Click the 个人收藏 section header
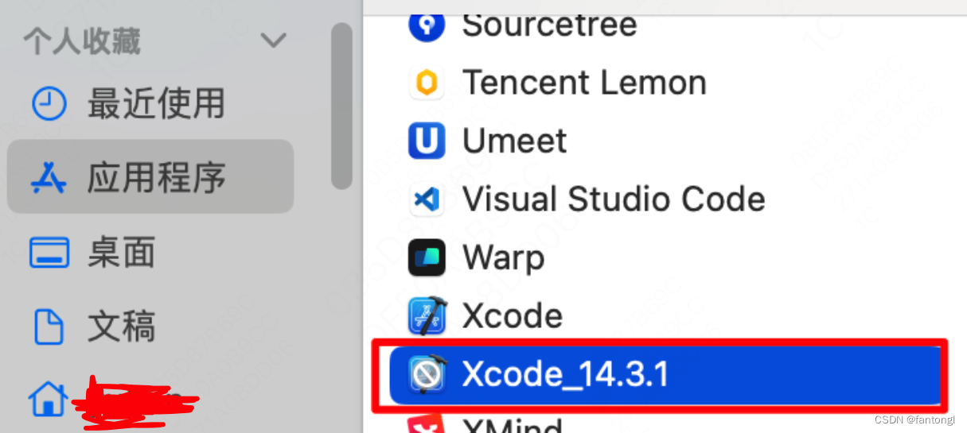The image size is (967, 433). (x=83, y=41)
